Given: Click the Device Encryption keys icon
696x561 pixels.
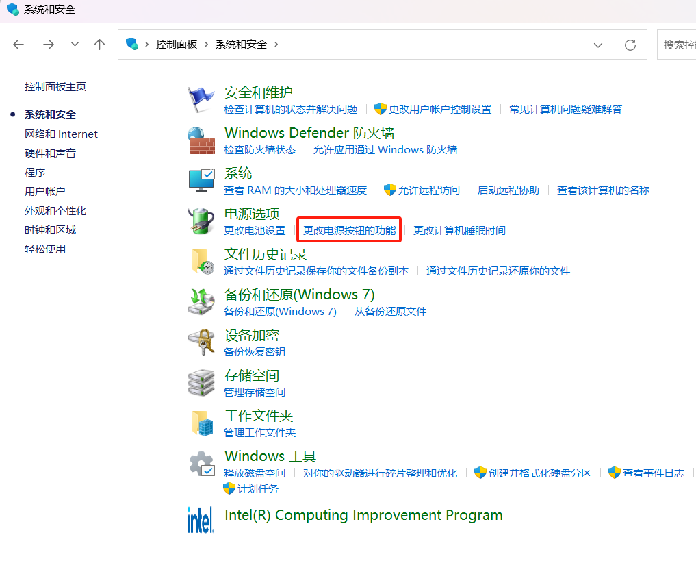Looking at the screenshot, I should [201, 342].
